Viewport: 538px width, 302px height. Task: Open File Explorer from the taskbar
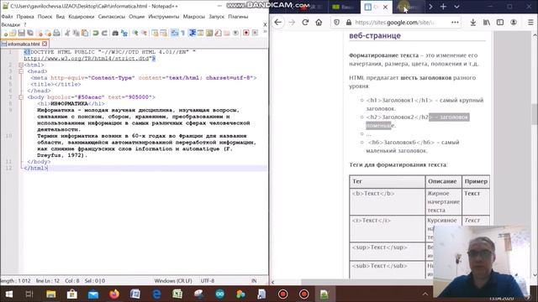pos(50,294)
